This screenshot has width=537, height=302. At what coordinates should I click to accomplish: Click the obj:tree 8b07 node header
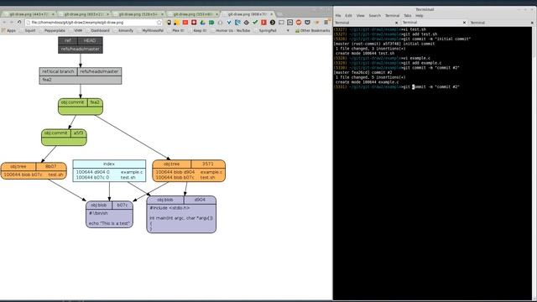pyautogui.click(x=34, y=166)
